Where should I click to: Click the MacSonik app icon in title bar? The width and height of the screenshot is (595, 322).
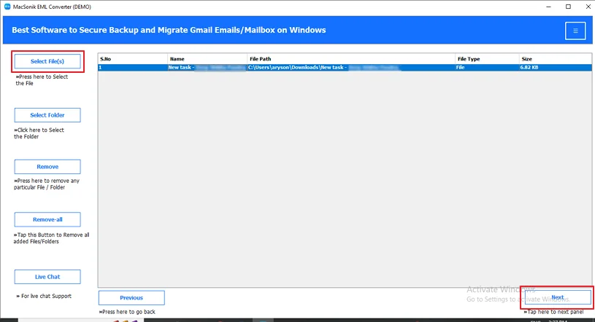(7, 7)
